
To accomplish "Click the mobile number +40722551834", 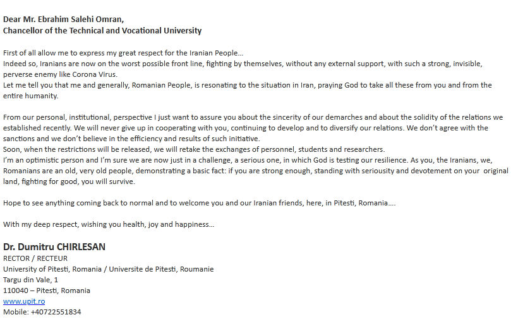I will click(56, 312).
